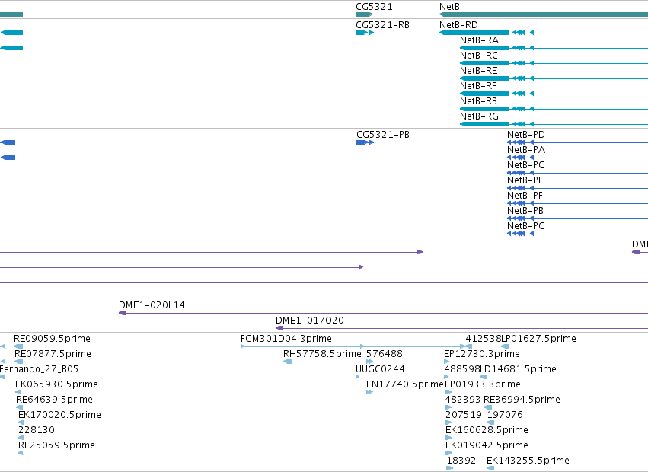Click the EK143255.5prime EST label
This screenshot has height=472, width=648.
(x=528, y=461)
